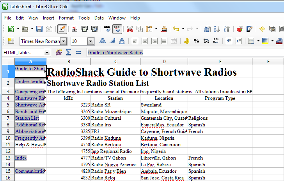Click the Borders icon

[x=251, y=41]
